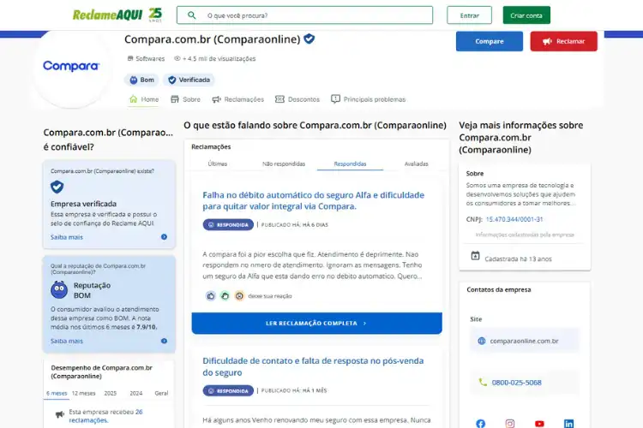Select the Respondidas tab

[350, 163]
